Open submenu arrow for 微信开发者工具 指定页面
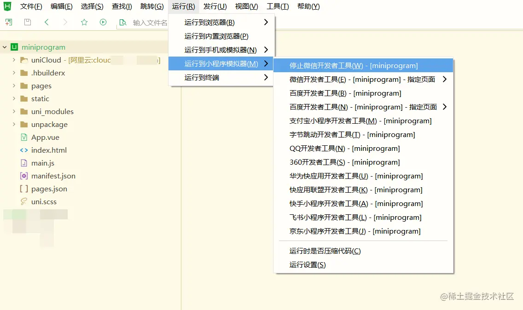The image size is (523, 310). pyautogui.click(x=445, y=79)
